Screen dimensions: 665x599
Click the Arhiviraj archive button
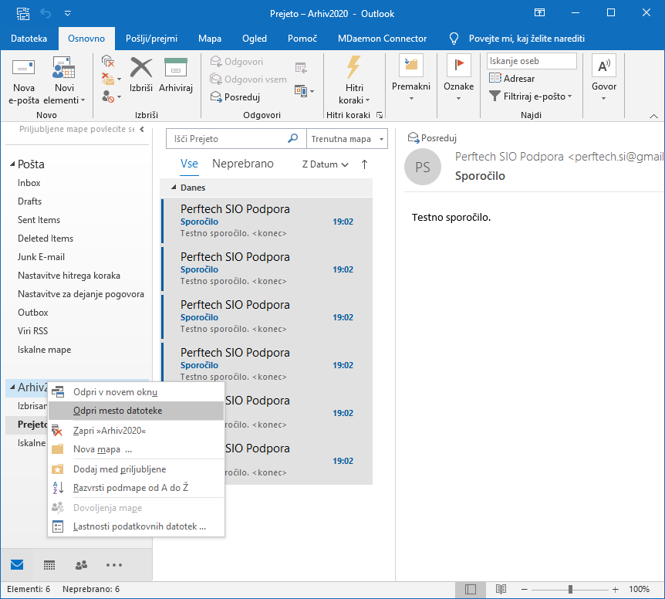tap(176, 75)
